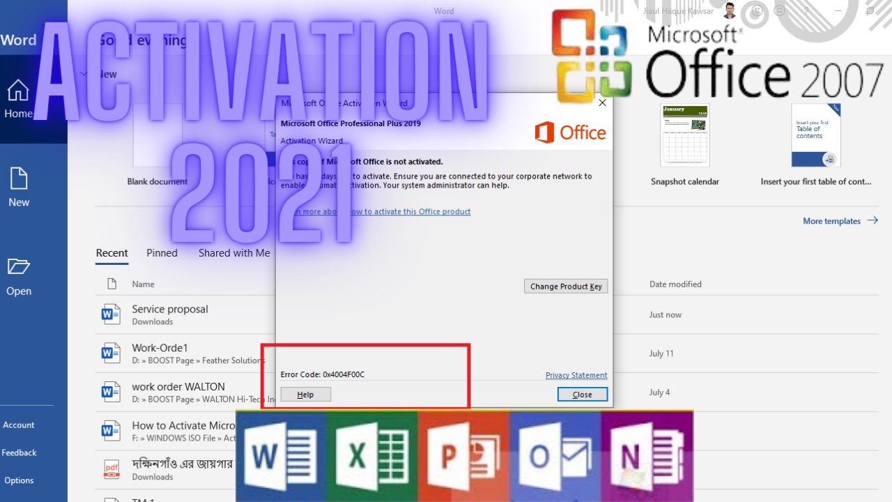Open Account in the Word sidebar
This screenshot has height=502, width=892.
(x=18, y=425)
